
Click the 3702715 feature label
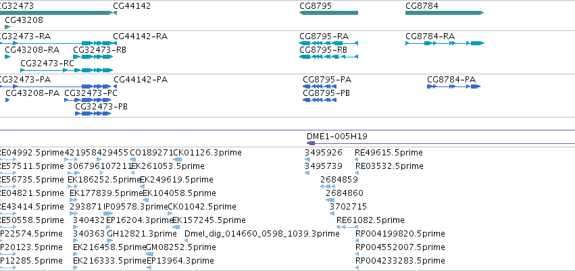349,207
